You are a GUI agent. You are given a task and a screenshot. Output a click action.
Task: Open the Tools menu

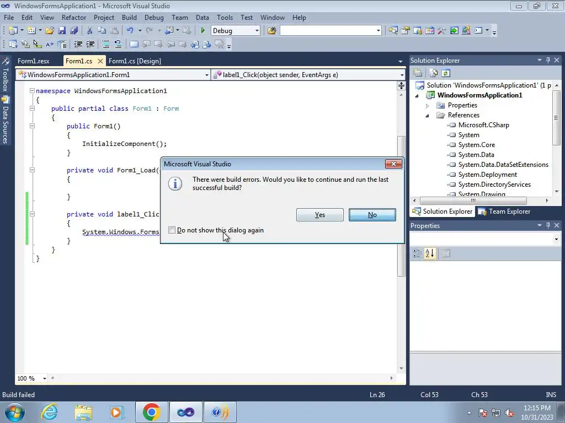tap(225, 17)
